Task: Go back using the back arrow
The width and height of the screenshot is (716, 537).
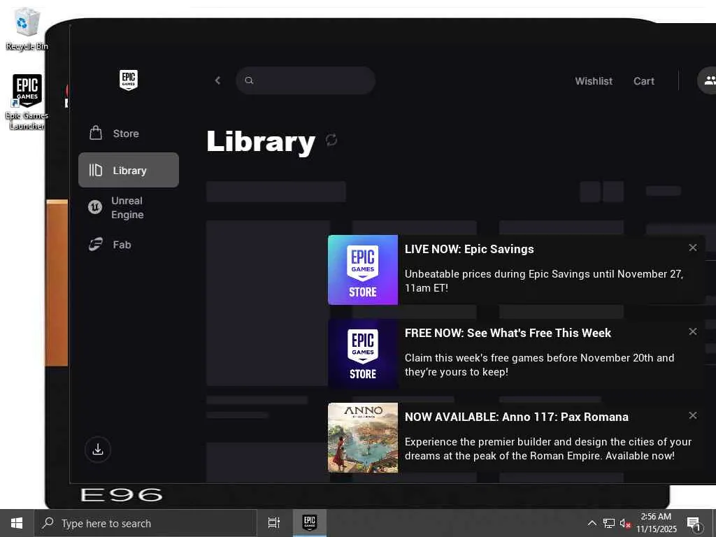Action: click(x=218, y=80)
